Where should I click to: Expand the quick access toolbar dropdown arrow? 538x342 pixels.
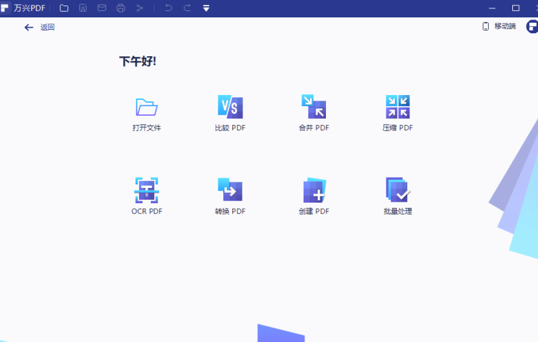206,8
